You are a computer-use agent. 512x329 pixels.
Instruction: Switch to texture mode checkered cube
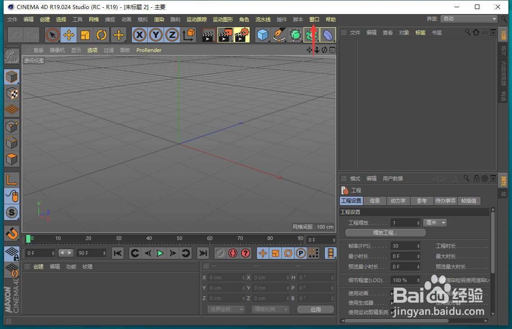point(12,94)
